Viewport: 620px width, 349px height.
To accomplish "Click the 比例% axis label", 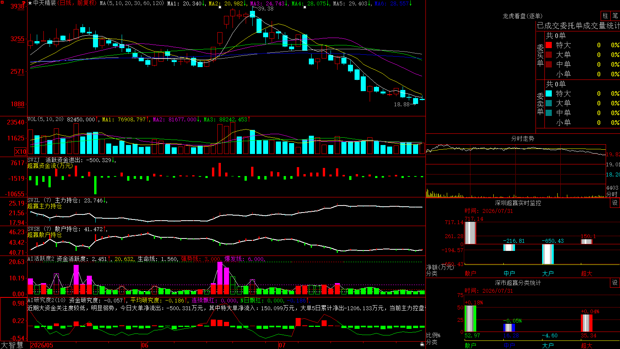I will pyautogui.click(x=433, y=335).
